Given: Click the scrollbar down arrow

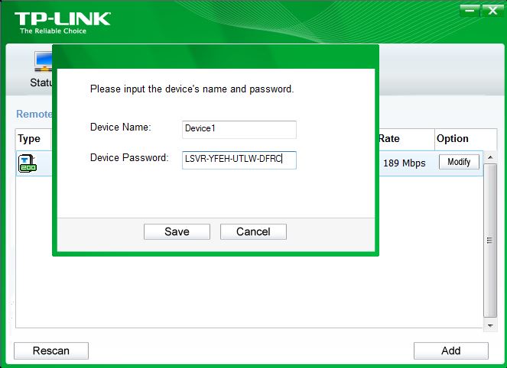Looking at the screenshot, I should coord(490,325).
